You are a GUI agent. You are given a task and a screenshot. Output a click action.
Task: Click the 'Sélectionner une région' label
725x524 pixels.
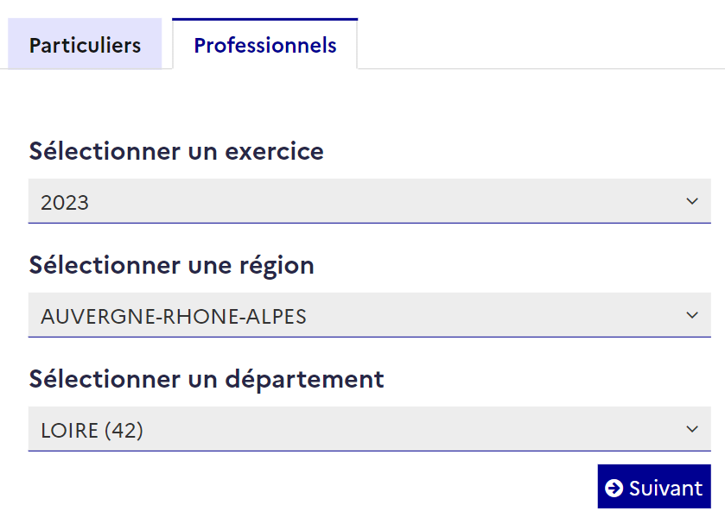172,266
